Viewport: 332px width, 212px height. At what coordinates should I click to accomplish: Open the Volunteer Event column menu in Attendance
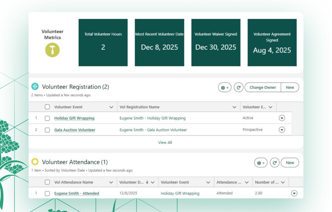[x=208, y=182]
